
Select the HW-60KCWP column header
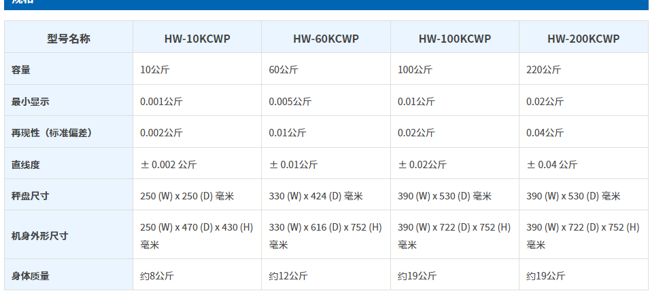click(x=326, y=39)
